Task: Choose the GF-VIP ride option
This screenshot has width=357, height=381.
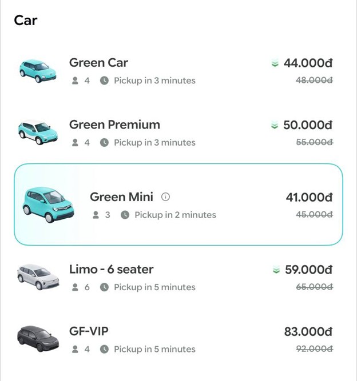Action: tap(89, 331)
